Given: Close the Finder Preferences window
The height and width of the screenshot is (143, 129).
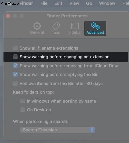Looking at the screenshot, I should point(8,16).
